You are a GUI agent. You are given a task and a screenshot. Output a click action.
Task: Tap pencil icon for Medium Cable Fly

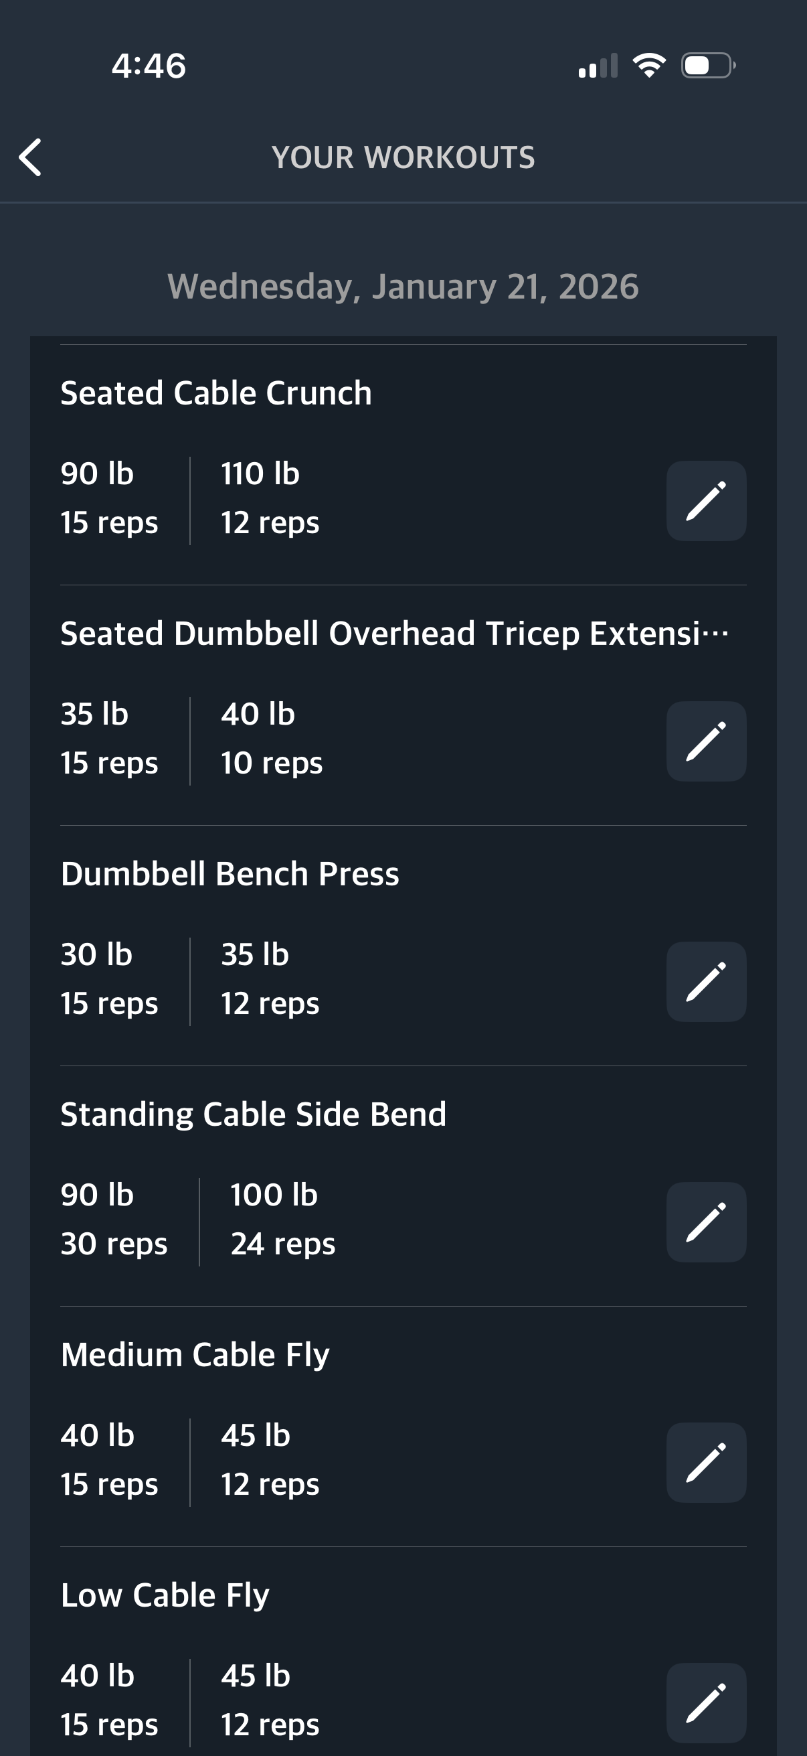point(705,1462)
